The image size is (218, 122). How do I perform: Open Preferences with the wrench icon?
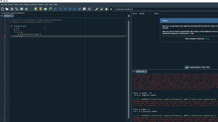96,9
